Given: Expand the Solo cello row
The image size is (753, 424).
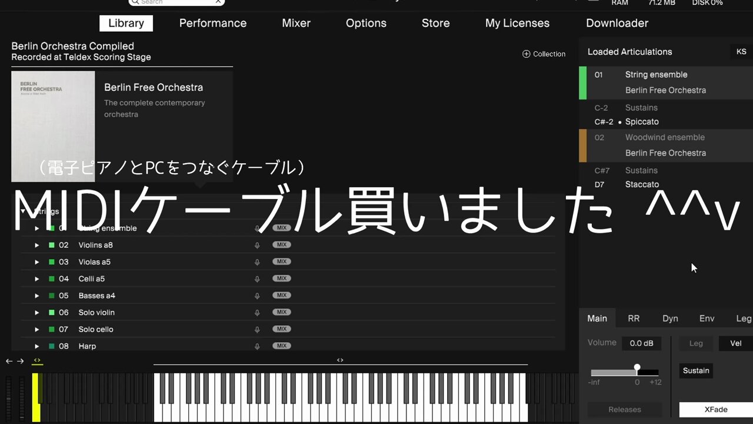Looking at the screenshot, I should click(37, 329).
